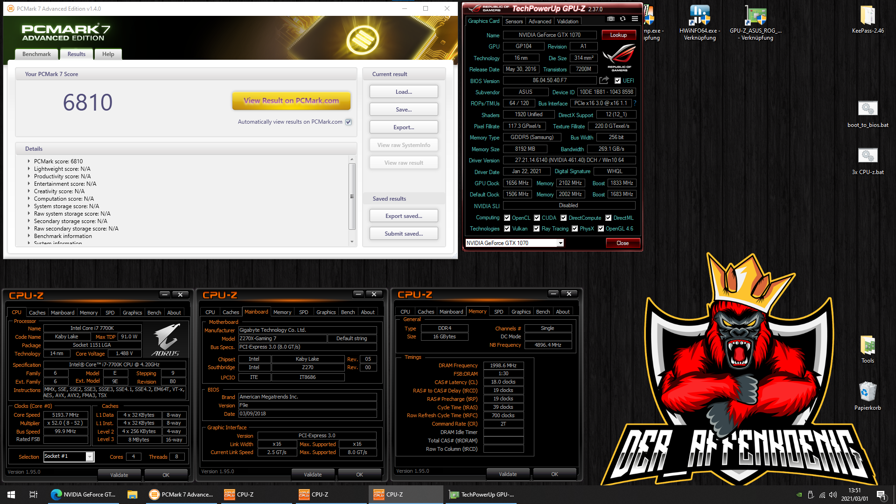
Task: Switch to the Edge NVIDIA GeForce taskbar item
Action: tap(84, 494)
